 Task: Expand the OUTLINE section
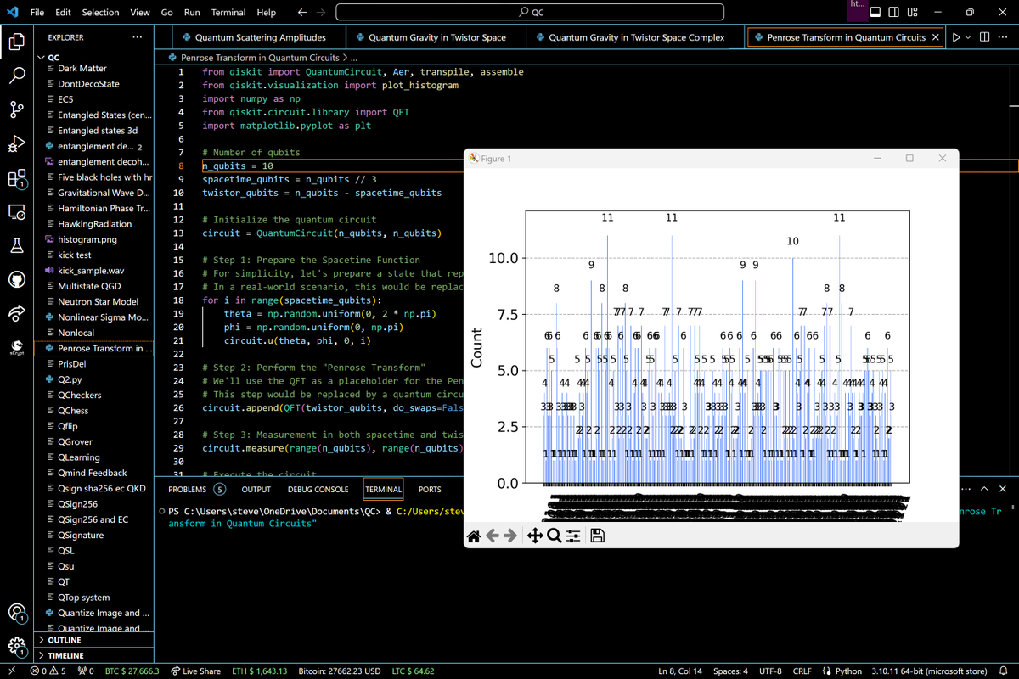(x=65, y=640)
